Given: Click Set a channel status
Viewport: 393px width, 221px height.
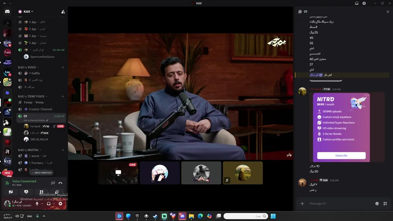Looking at the screenshot, I should pyautogui.click(x=34, y=120).
